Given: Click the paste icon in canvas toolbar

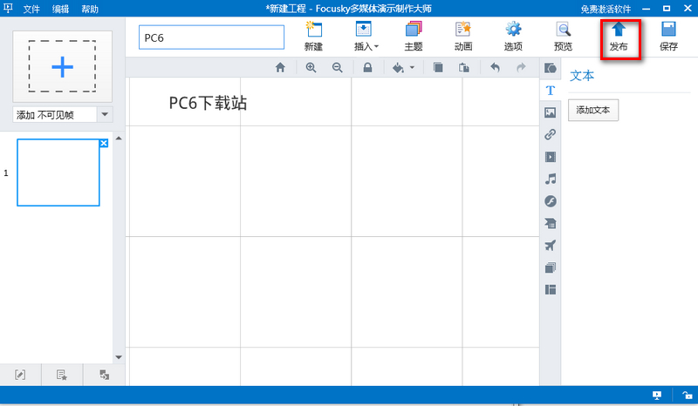Looking at the screenshot, I should point(464,68).
